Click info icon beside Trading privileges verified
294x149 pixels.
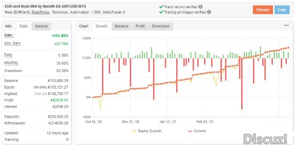coord(209,12)
